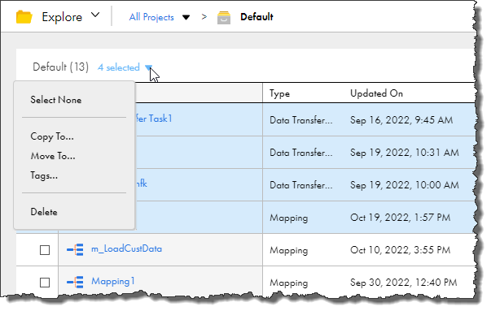Choose Move To... from the menu
The image size is (491, 311).
pyautogui.click(x=53, y=156)
